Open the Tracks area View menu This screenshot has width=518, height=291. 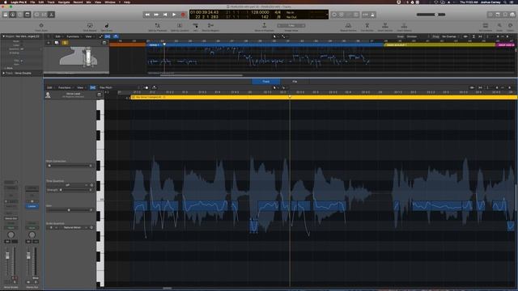[89, 36]
